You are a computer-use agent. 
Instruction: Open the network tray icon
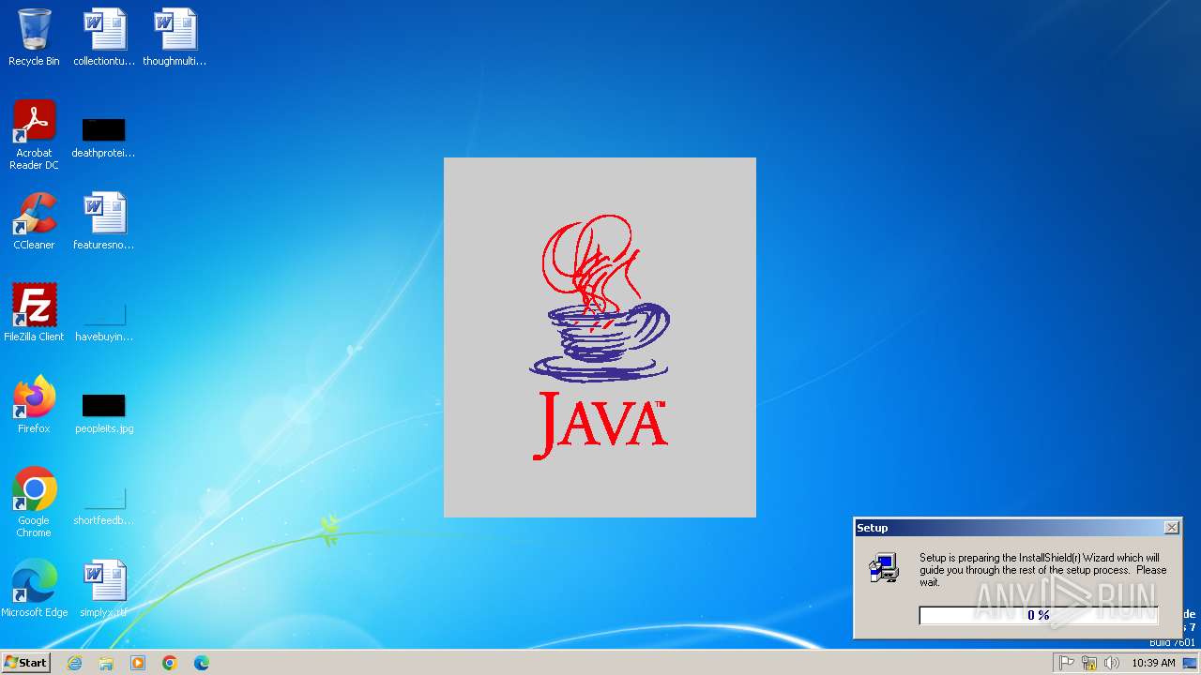pos(1089,663)
